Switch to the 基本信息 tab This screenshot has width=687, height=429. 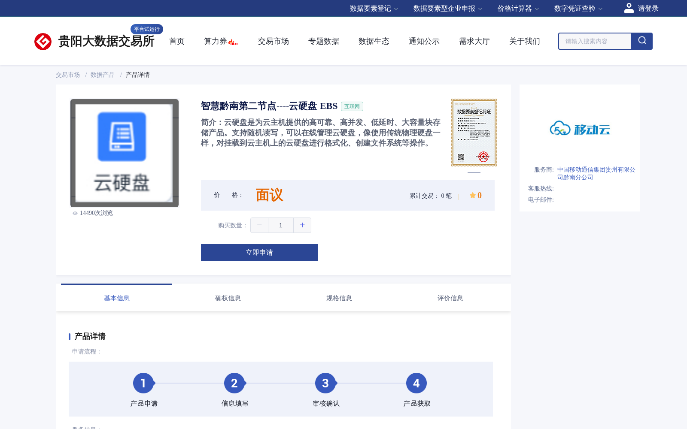pos(116,298)
